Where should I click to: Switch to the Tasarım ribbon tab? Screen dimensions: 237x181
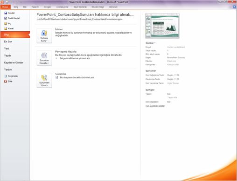(x=35, y=7)
